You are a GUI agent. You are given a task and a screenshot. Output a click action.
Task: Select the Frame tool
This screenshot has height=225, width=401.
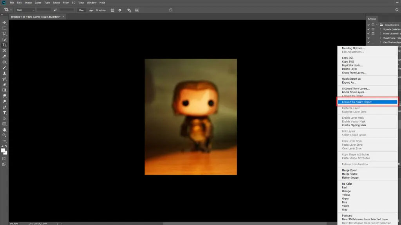pos(4,51)
